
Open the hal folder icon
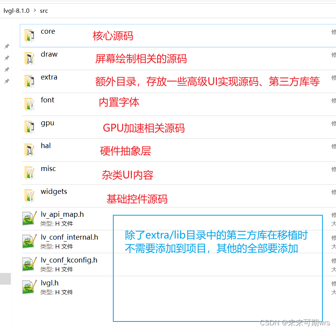[x=29, y=150]
